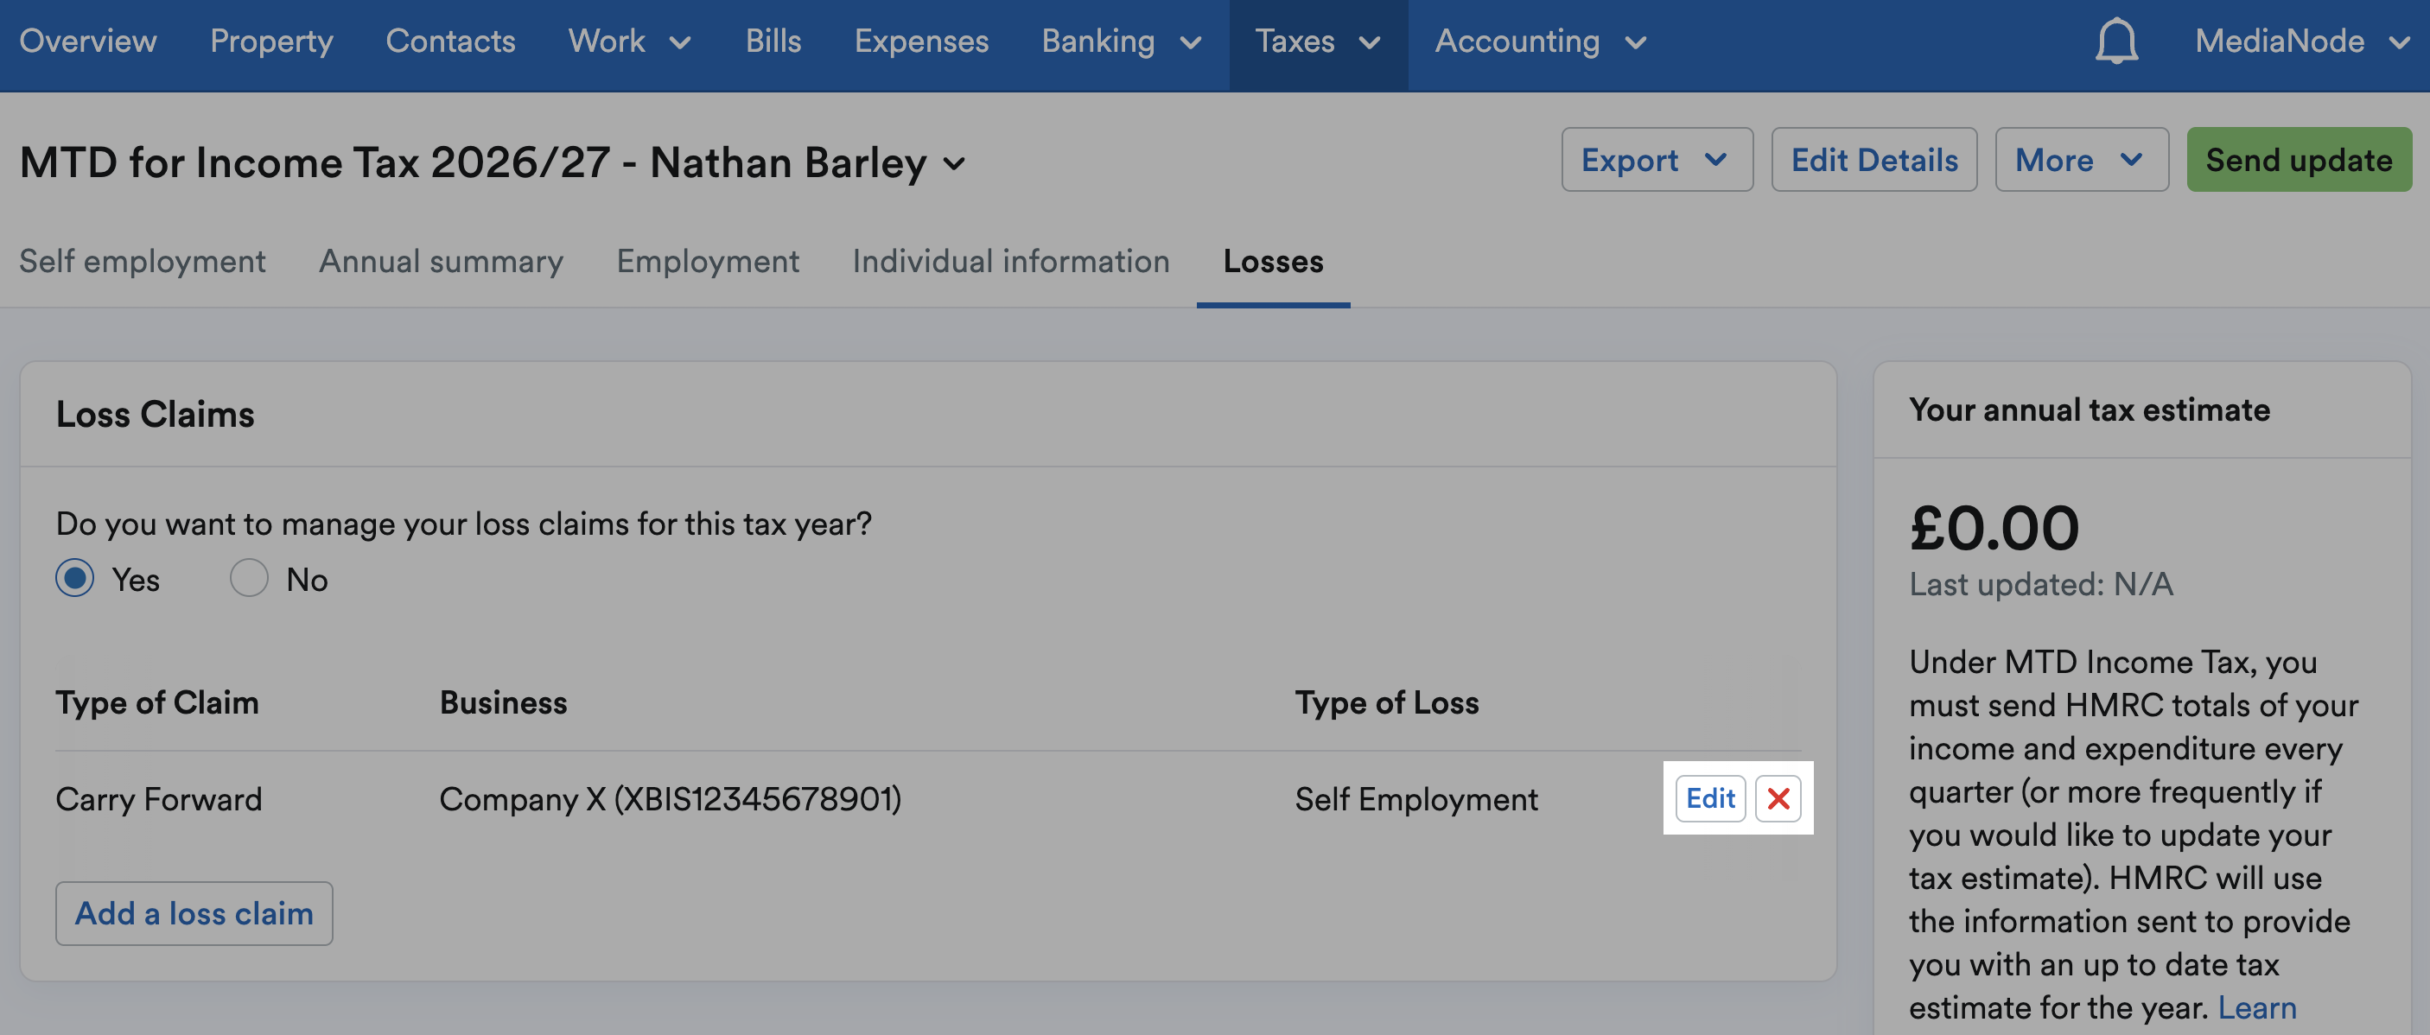Expand the Banking menu

(1122, 41)
